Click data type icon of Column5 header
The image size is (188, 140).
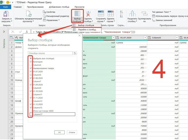click(149, 38)
